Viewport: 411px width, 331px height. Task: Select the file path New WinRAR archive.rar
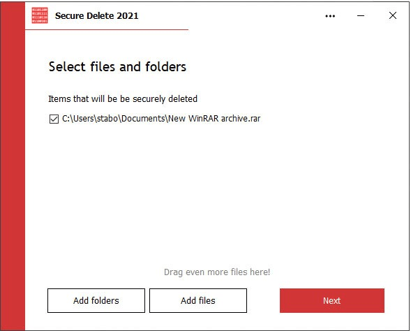(161, 119)
